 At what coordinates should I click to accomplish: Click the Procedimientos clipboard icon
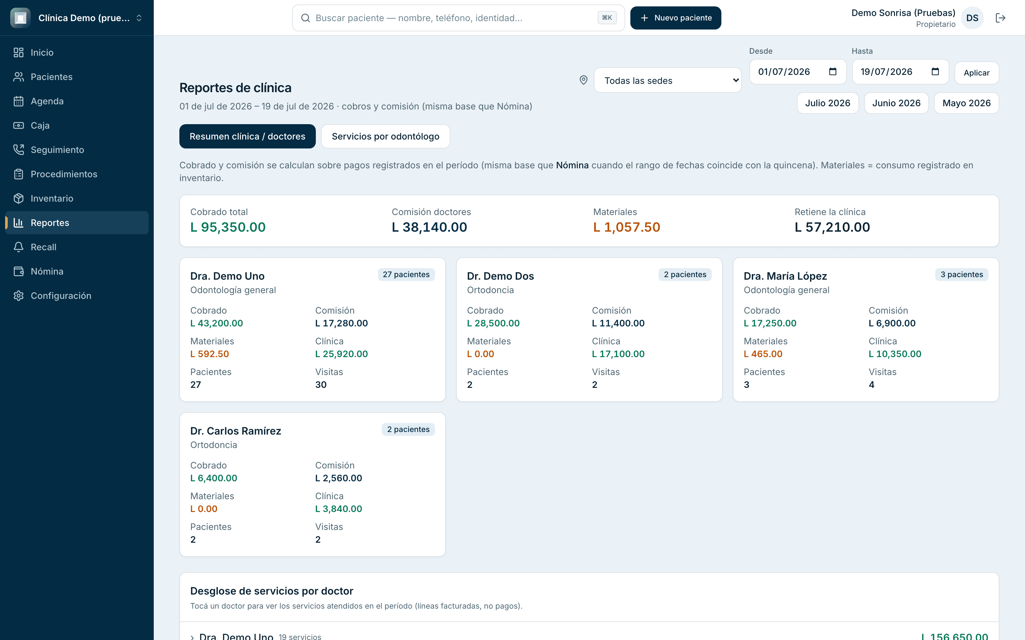(x=18, y=174)
